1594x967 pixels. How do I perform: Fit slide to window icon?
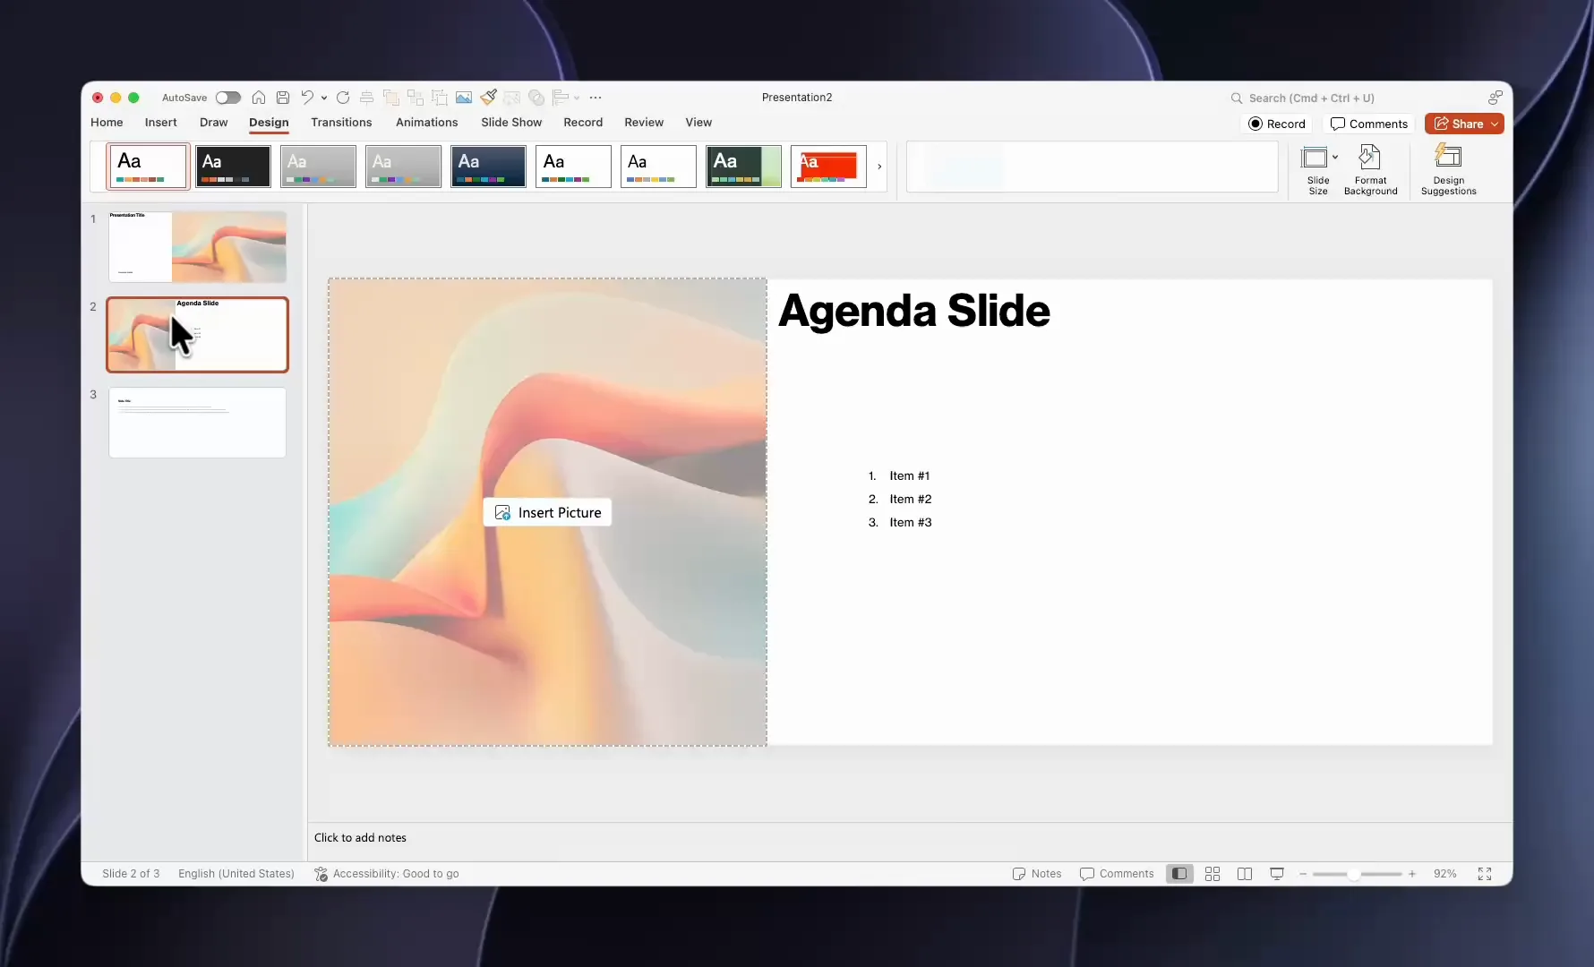point(1485,874)
